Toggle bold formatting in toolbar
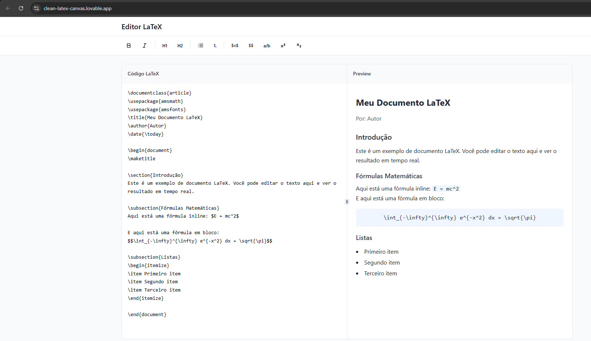This screenshot has height=341, width=591. (x=129, y=45)
